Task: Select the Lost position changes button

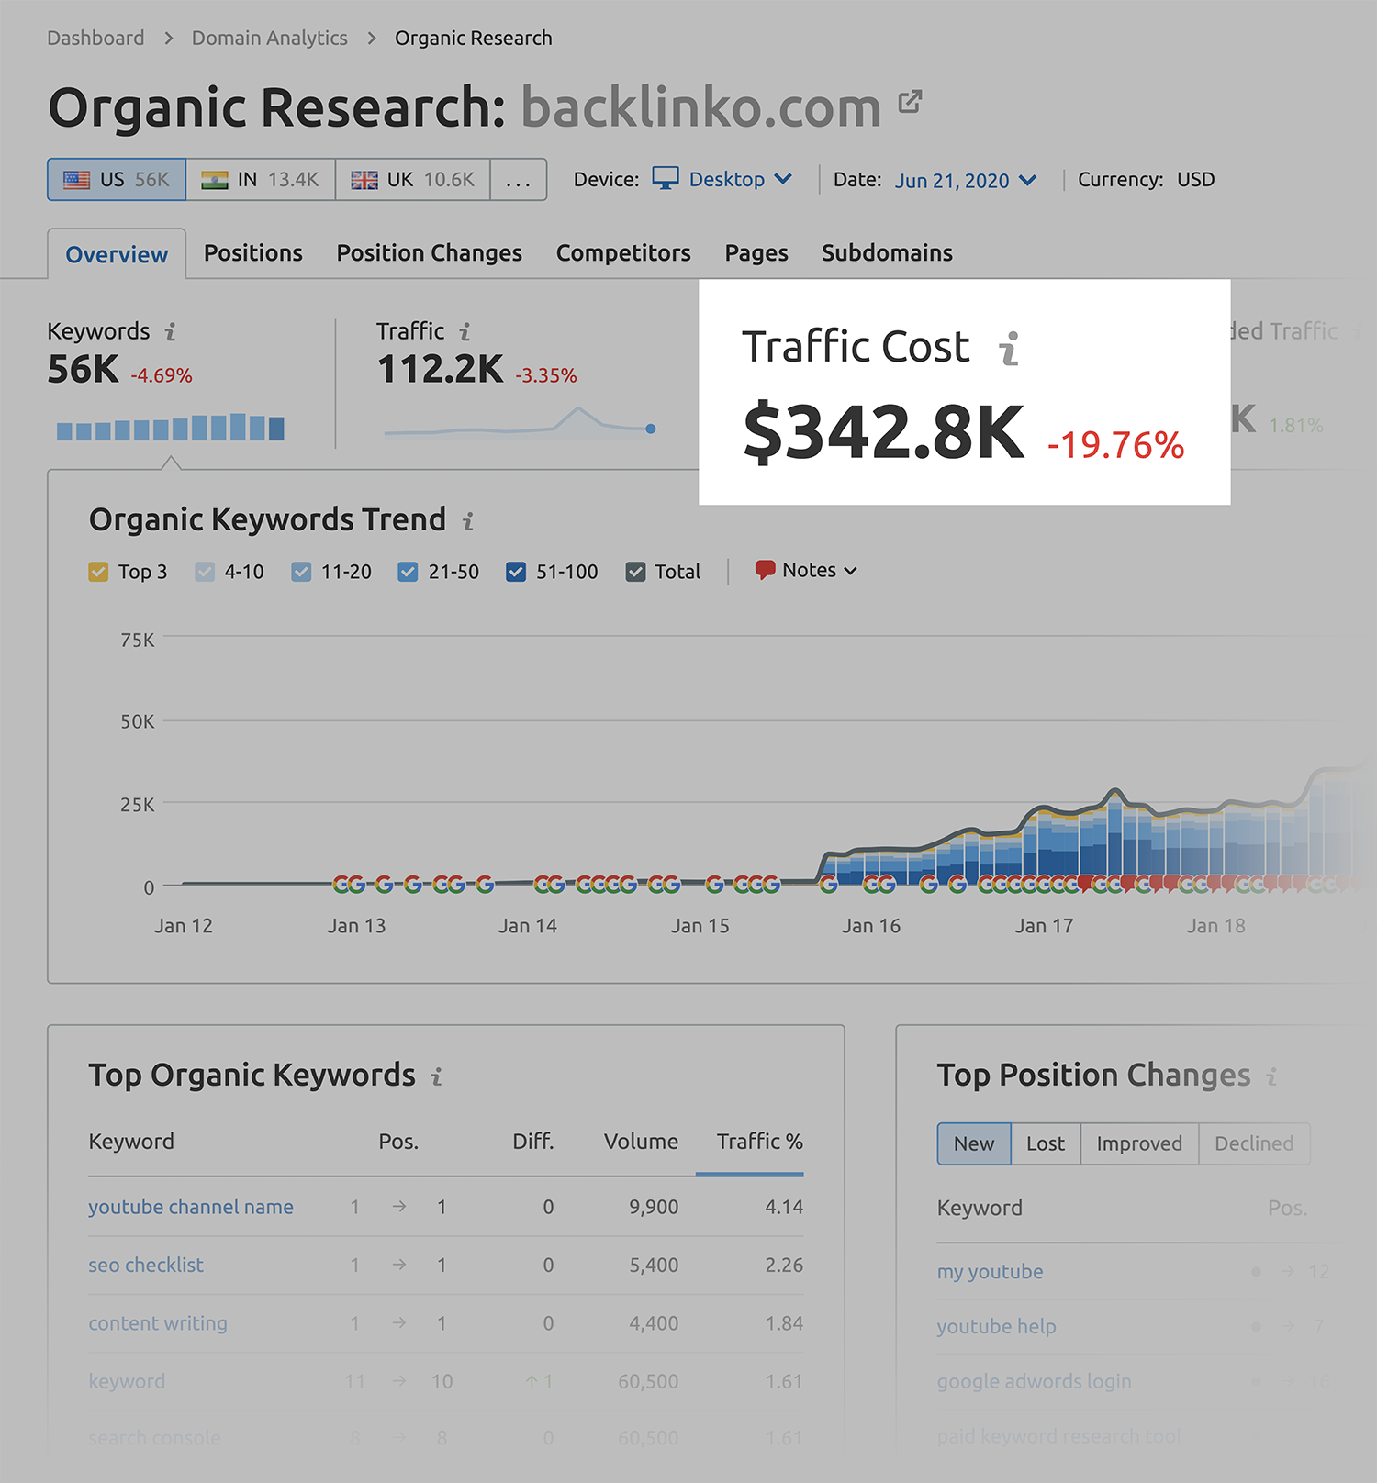Action: click(1046, 1143)
